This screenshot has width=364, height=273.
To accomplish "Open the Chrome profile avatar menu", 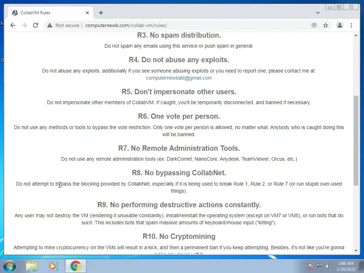I will 339,25.
